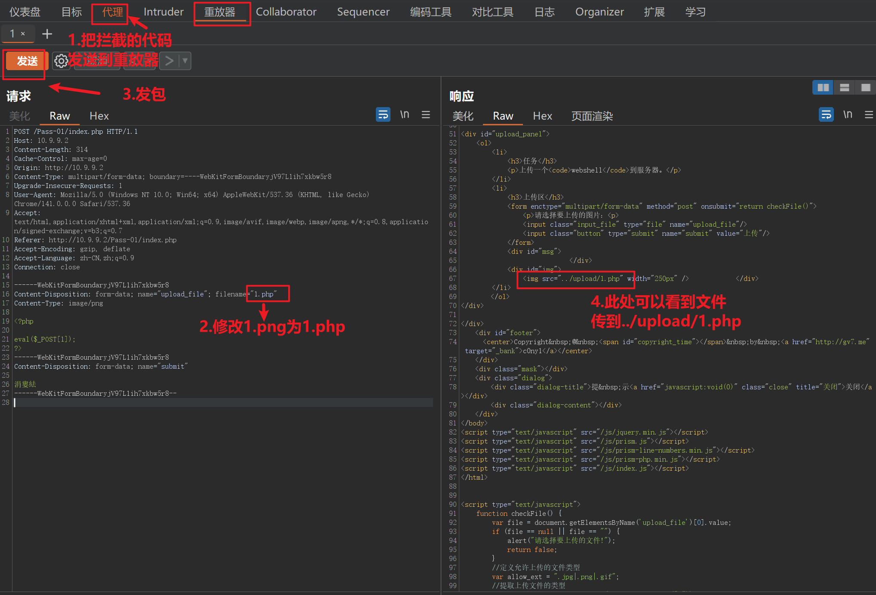Click empty line 28 in request editor
This screenshot has height=595, width=876.
pyautogui.click(x=215, y=402)
